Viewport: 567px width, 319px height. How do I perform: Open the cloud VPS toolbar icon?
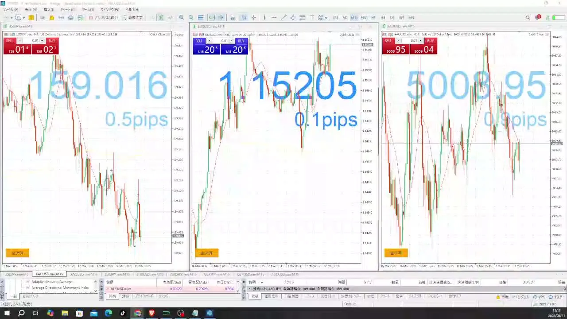tap(71, 18)
